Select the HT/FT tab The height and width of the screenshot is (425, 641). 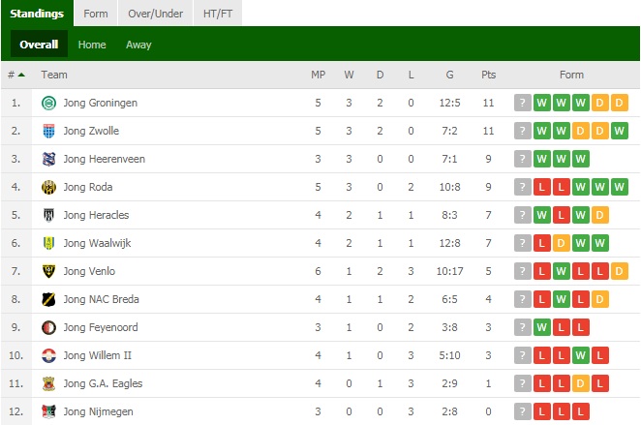pyautogui.click(x=218, y=14)
